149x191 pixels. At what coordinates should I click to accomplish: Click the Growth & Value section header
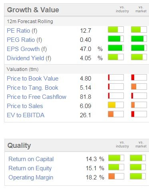click(x=33, y=10)
